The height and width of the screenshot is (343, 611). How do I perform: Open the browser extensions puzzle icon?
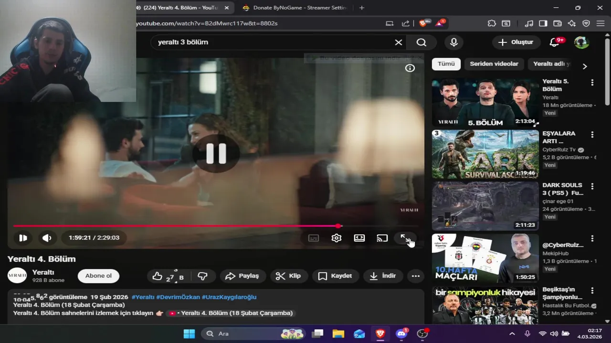click(x=492, y=23)
